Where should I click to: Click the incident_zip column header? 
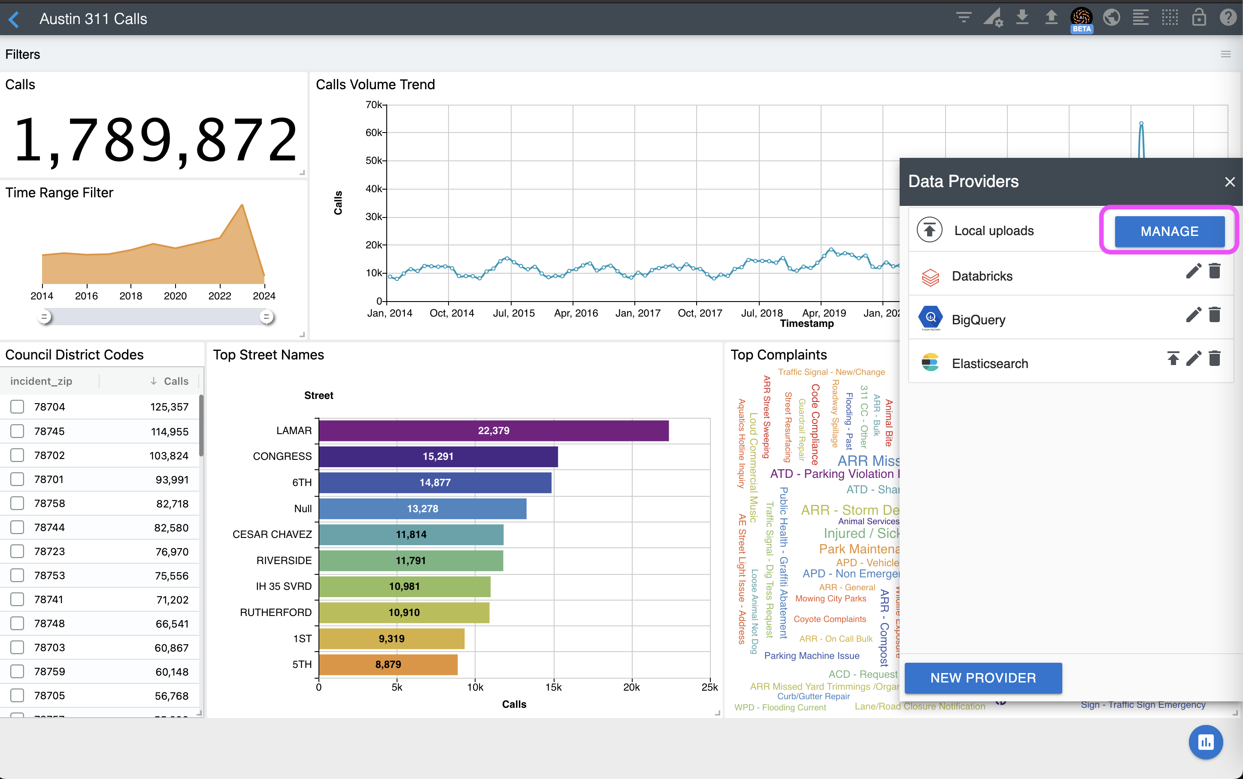pyautogui.click(x=41, y=381)
